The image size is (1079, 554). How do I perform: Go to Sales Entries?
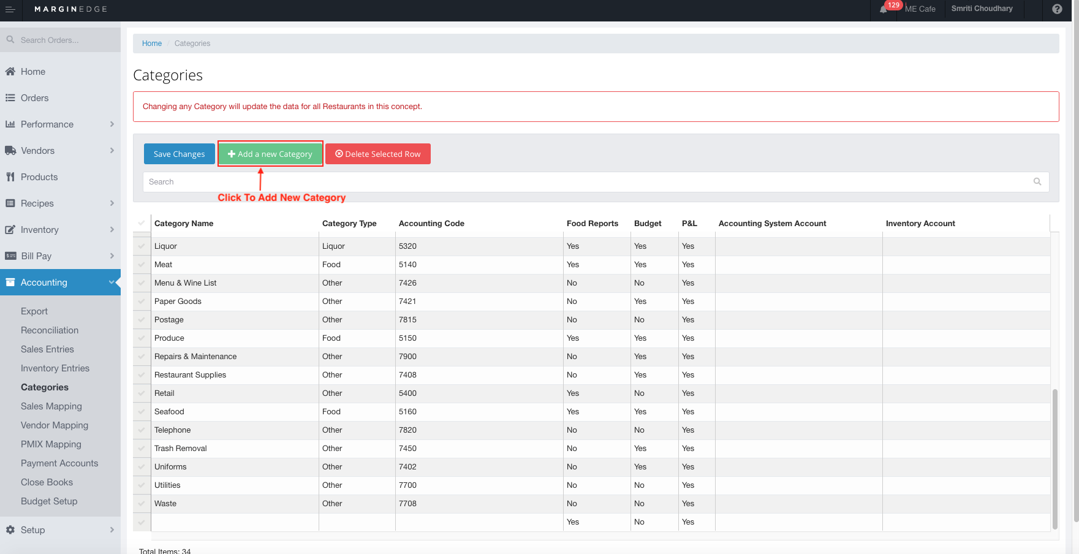tap(47, 349)
